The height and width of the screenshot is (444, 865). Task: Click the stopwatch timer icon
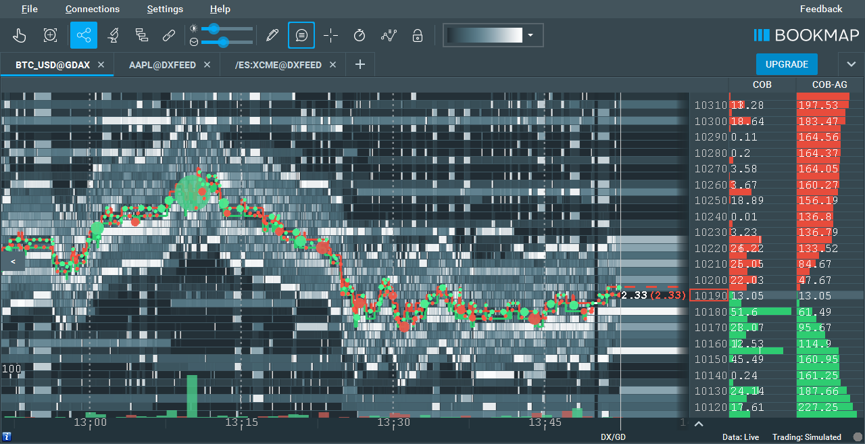tap(360, 35)
